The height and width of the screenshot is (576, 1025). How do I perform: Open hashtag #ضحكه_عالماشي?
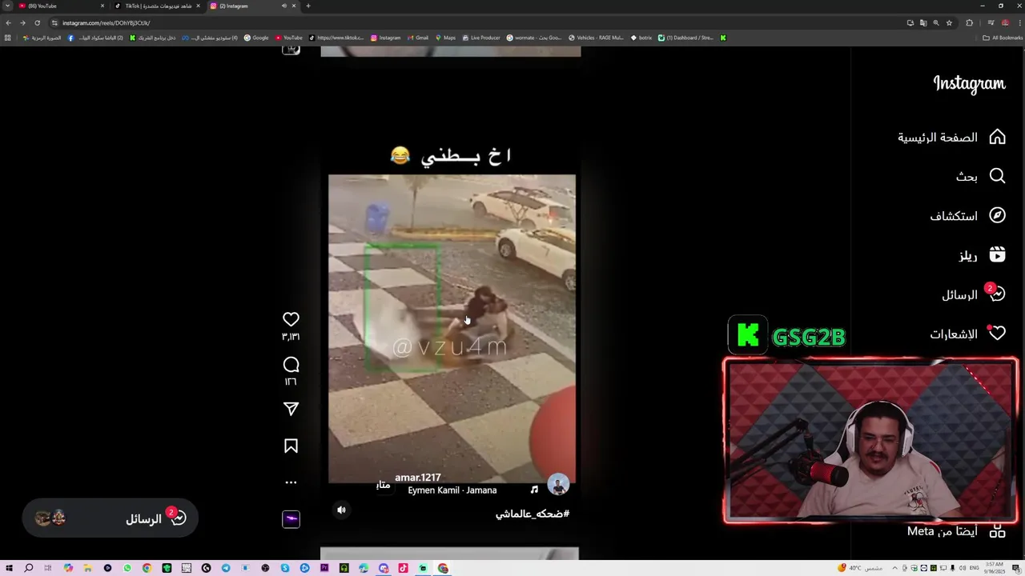tap(533, 514)
